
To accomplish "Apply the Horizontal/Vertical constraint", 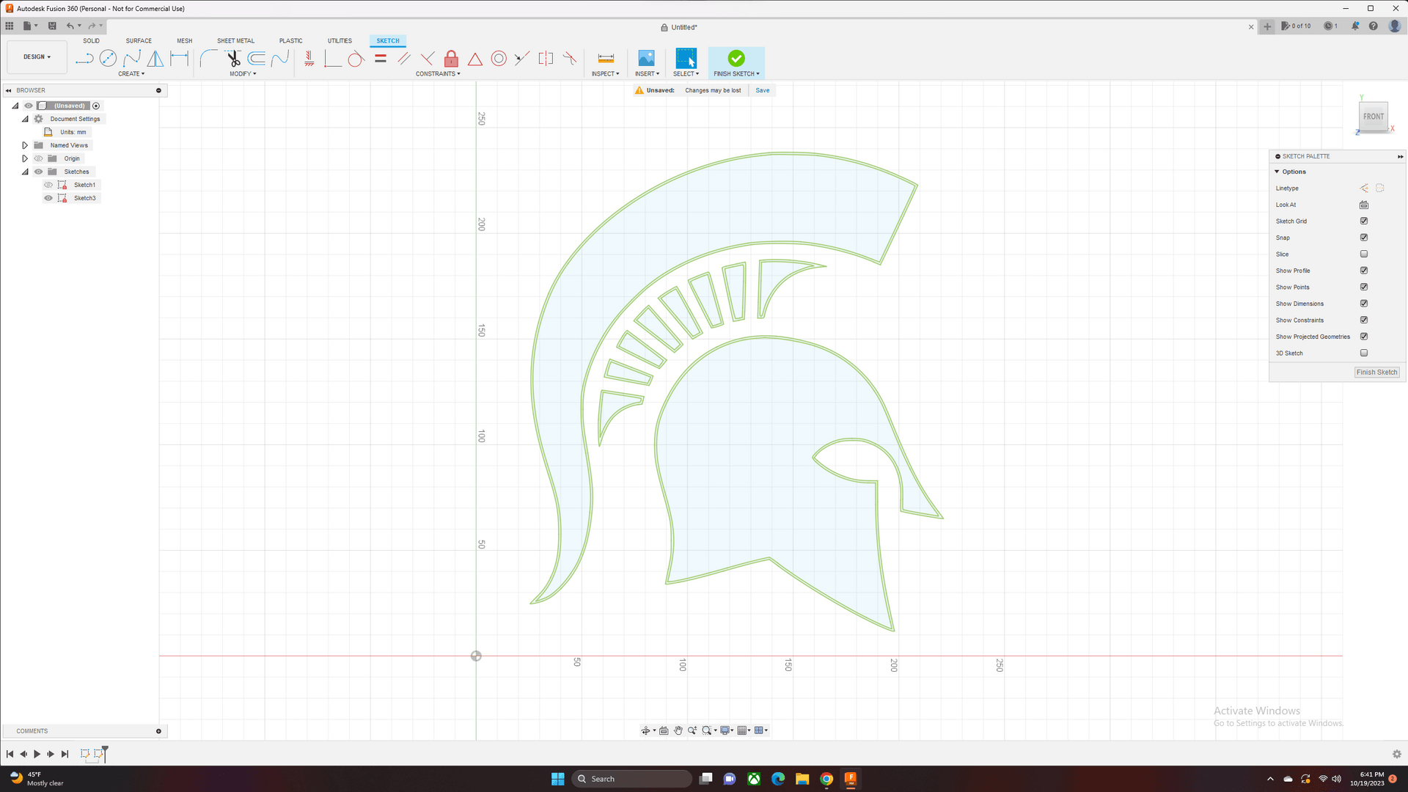I will 309,58.
